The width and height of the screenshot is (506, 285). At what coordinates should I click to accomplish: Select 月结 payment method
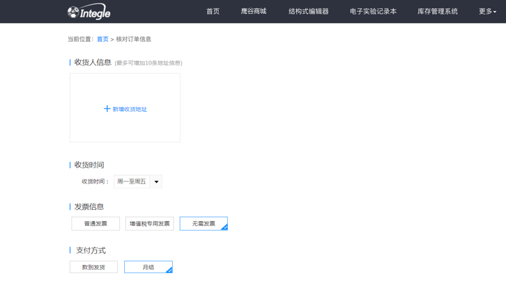[148, 267]
